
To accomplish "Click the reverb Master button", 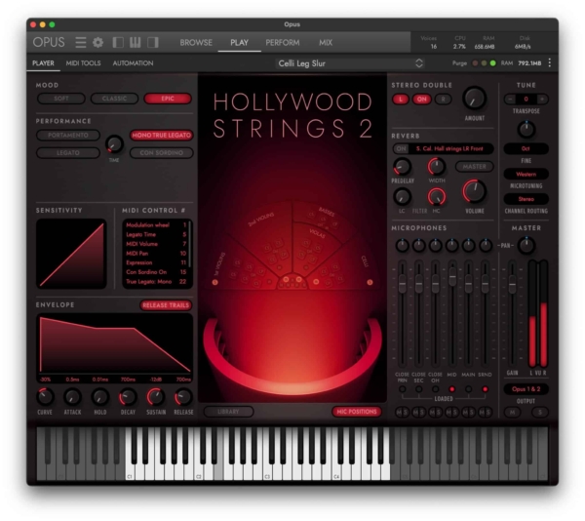I will (474, 167).
